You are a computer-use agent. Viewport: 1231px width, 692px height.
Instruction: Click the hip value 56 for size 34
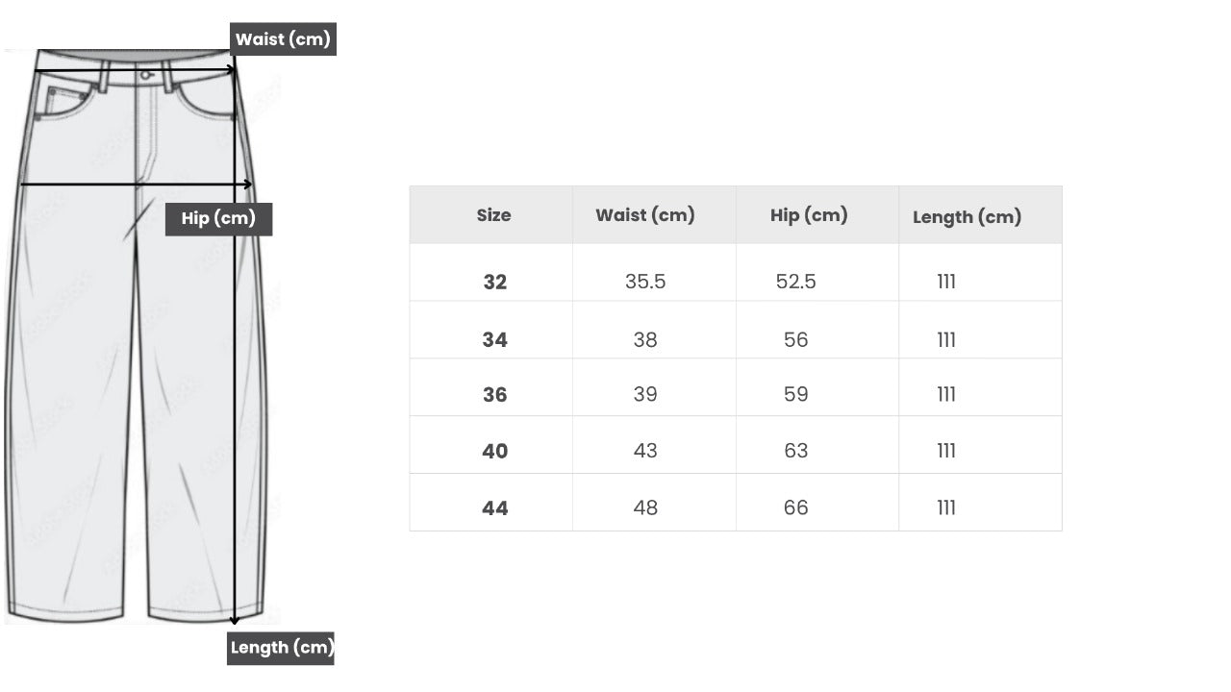click(795, 340)
